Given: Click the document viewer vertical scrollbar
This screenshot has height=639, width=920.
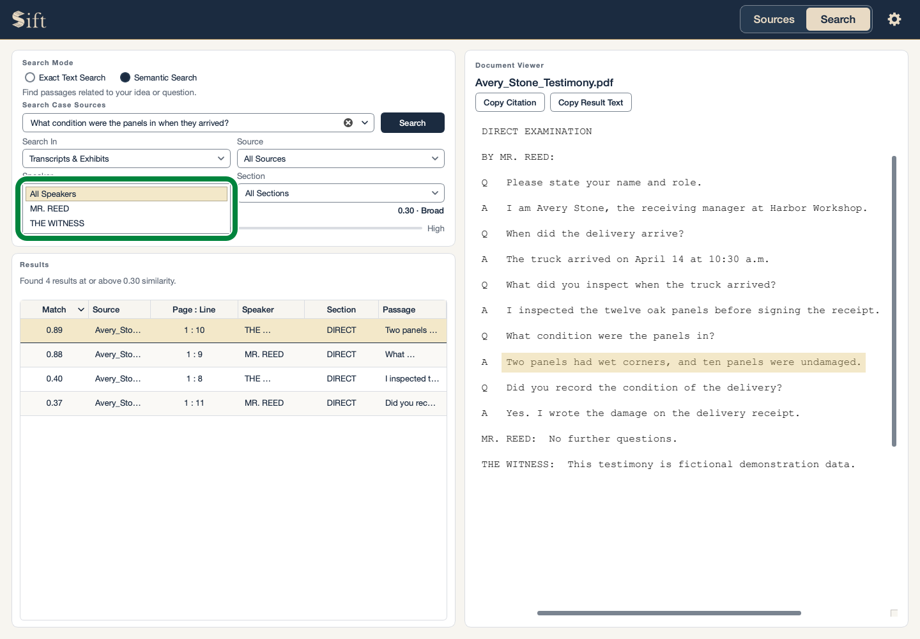Looking at the screenshot, I should [894, 301].
